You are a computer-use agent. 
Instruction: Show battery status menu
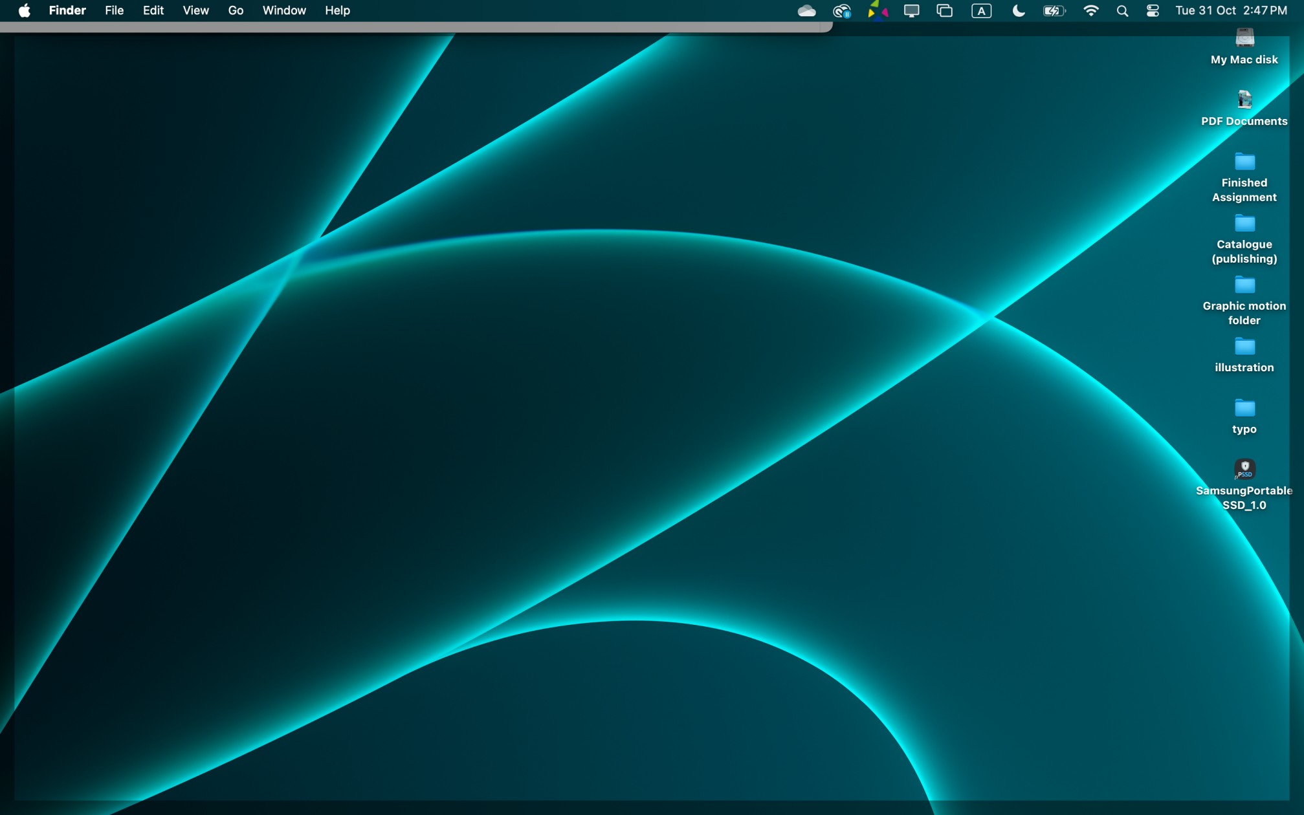tap(1054, 10)
